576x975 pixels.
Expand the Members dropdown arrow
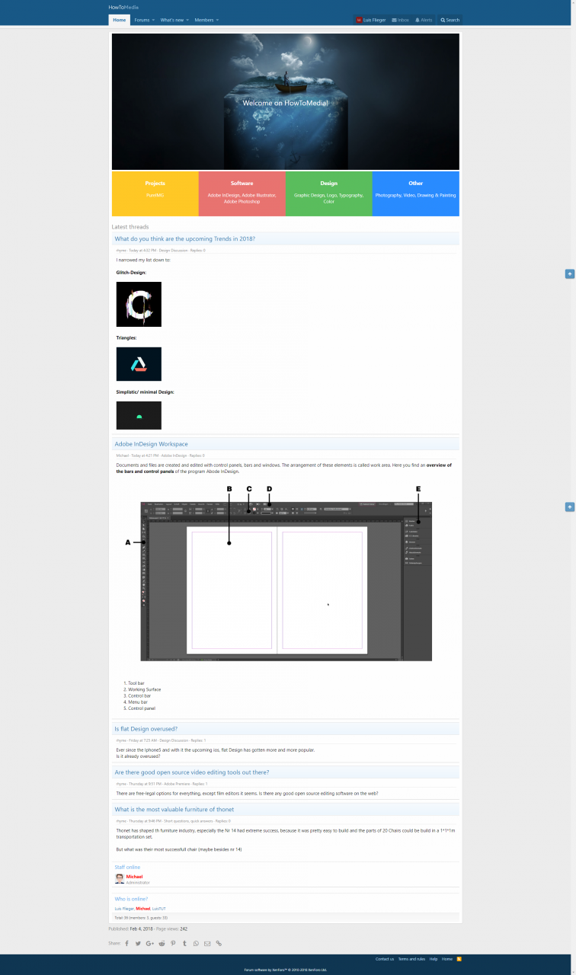(217, 20)
